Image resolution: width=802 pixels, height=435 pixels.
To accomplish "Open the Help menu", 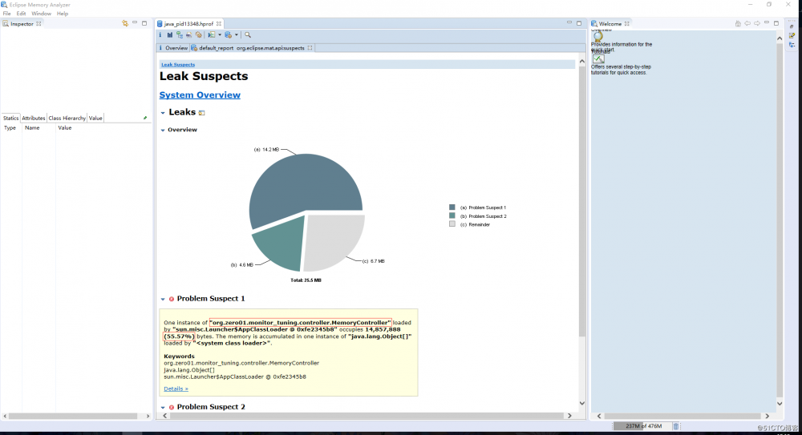I will click(x=63, y=14).
